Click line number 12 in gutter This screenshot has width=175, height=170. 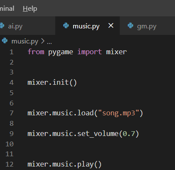click(x=9, y=164)
